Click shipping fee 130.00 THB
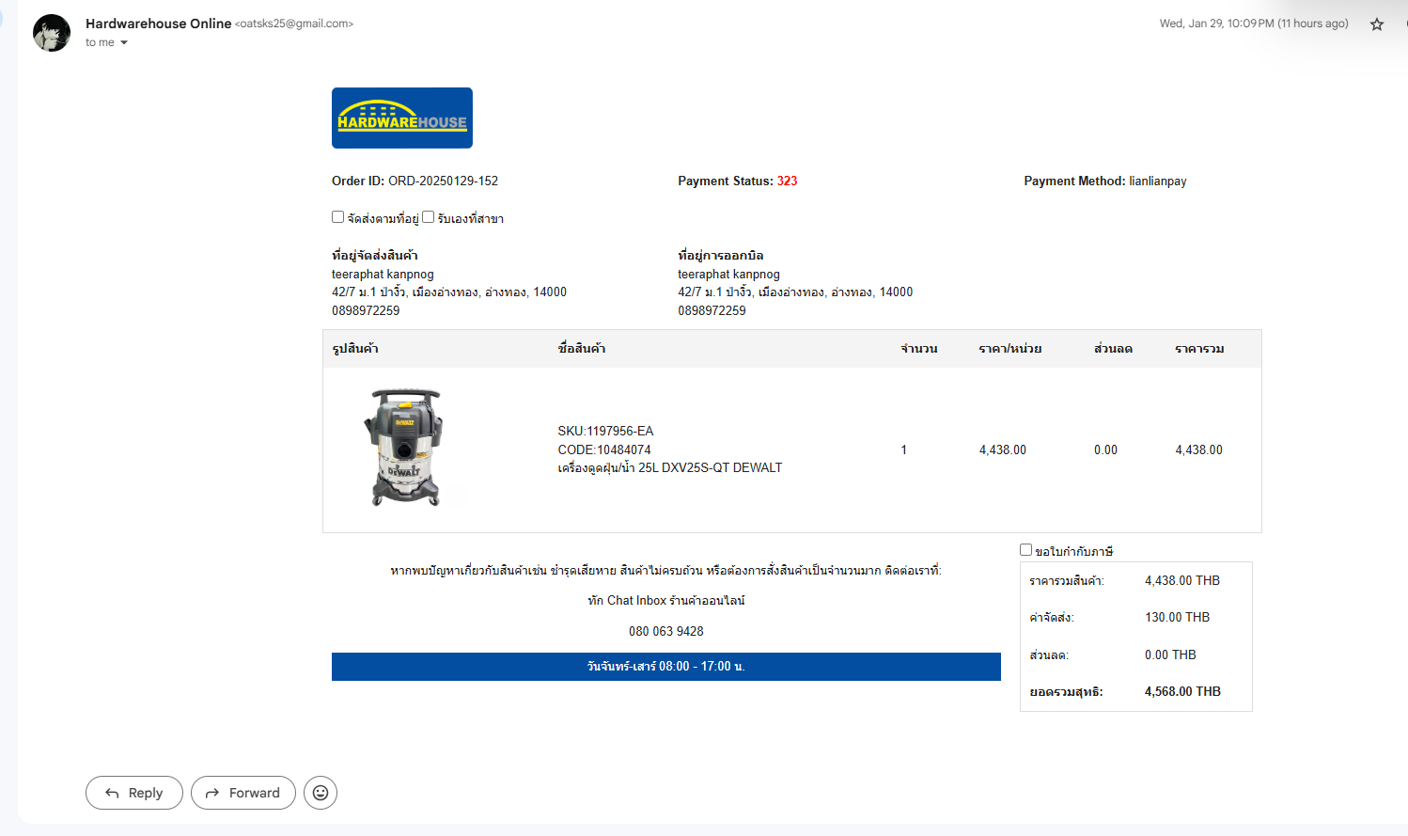Image resolution: width=1408 pixels, height=836 pixels. tap(1177, 617)
